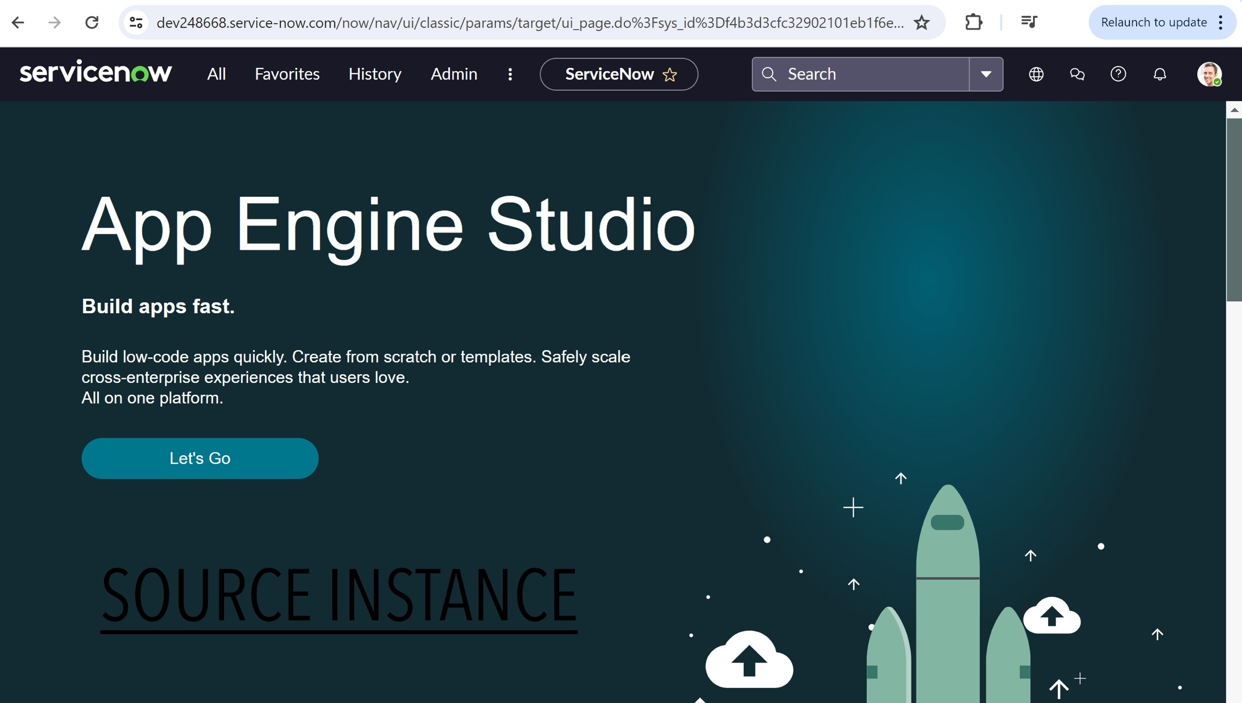Click the globe scope picker icon

point(1036,74)
